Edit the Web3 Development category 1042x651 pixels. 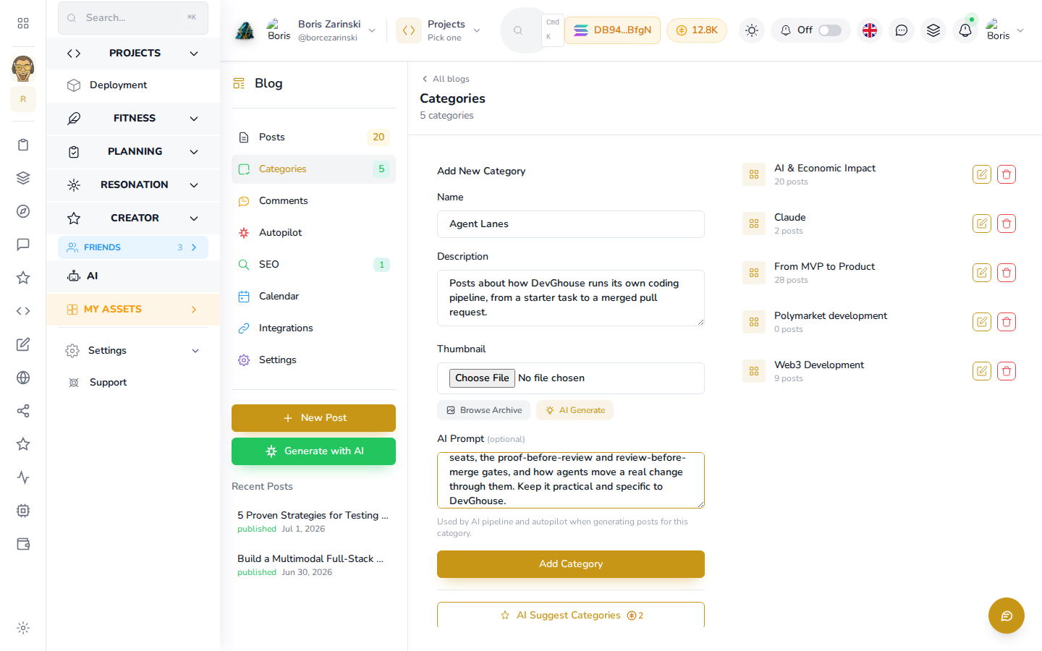[982, 371]
